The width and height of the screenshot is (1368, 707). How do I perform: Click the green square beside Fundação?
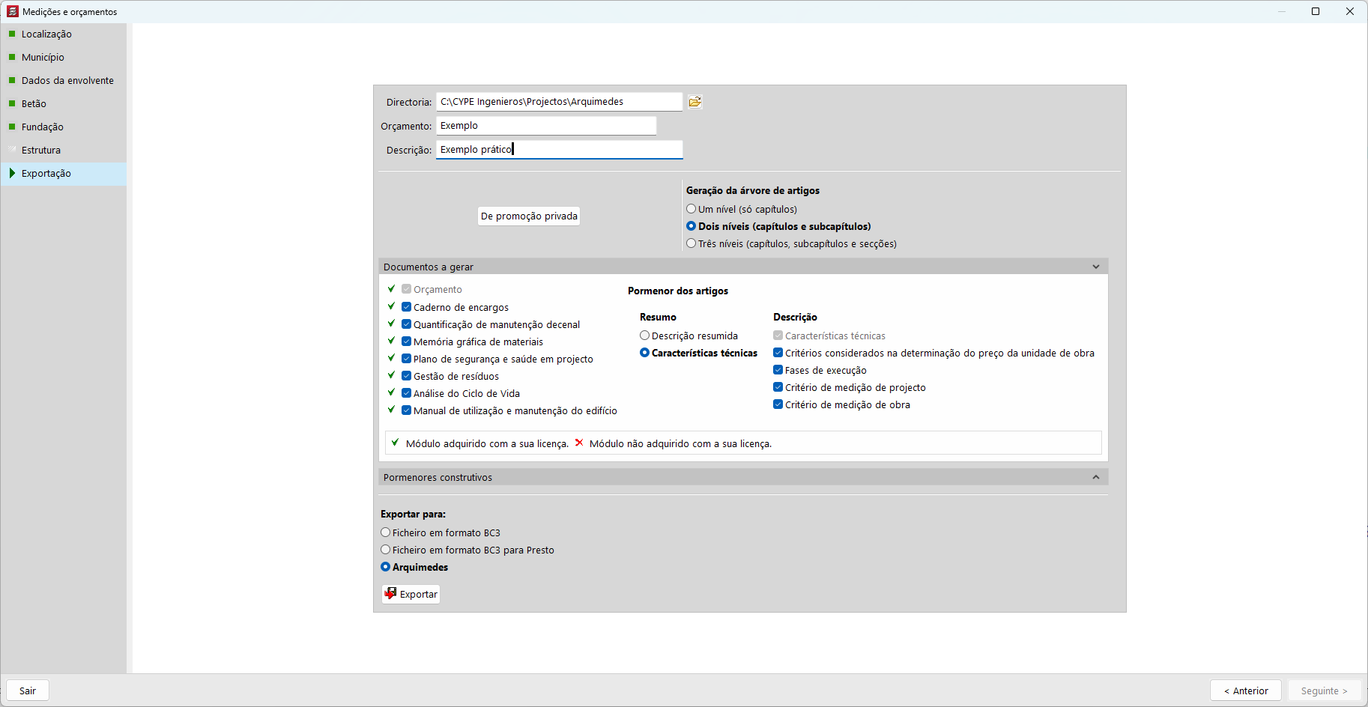pos(12,127)
